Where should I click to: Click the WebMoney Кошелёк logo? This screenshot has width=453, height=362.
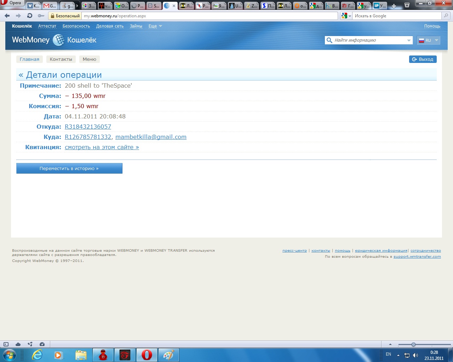coord(54,40)
